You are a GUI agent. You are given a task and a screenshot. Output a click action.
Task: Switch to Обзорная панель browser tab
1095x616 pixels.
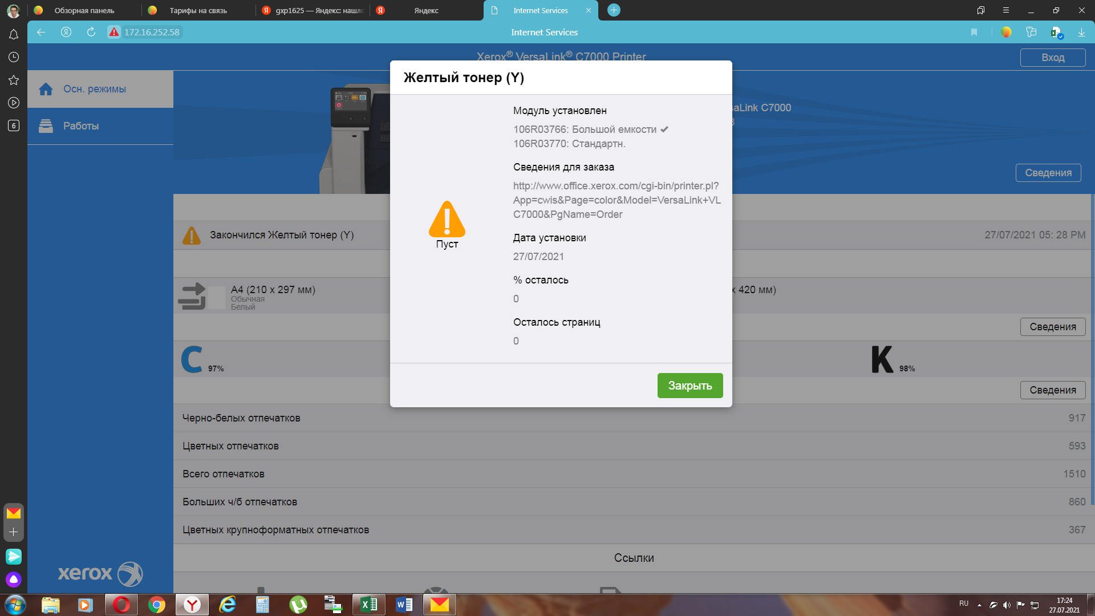84,10
